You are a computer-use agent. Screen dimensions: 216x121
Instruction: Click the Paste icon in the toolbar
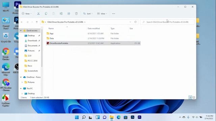click(53, 13)
